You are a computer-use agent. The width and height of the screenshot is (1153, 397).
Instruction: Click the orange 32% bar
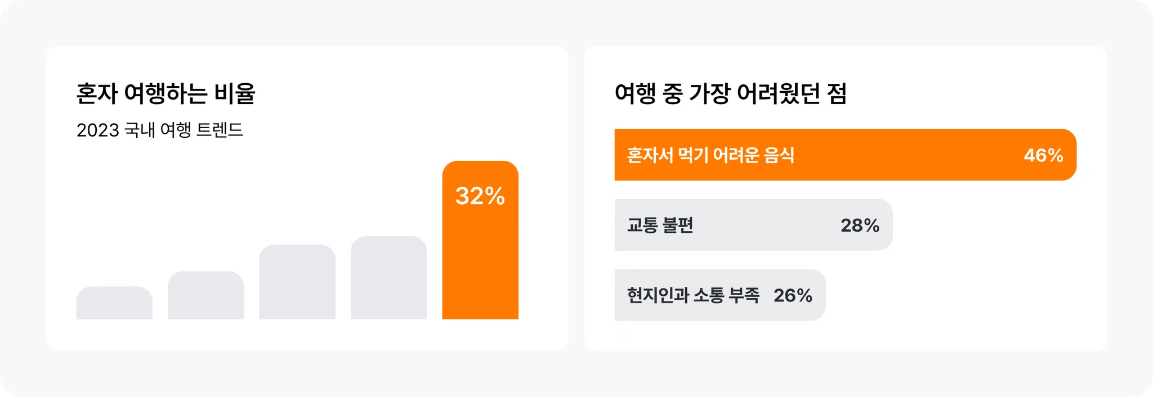click(x=480, y=240)
